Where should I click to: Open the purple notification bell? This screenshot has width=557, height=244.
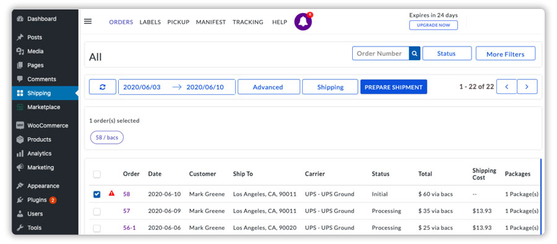(303, 22)
